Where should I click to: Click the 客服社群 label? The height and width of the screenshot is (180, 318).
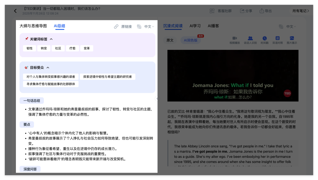[x=224, y=11]
